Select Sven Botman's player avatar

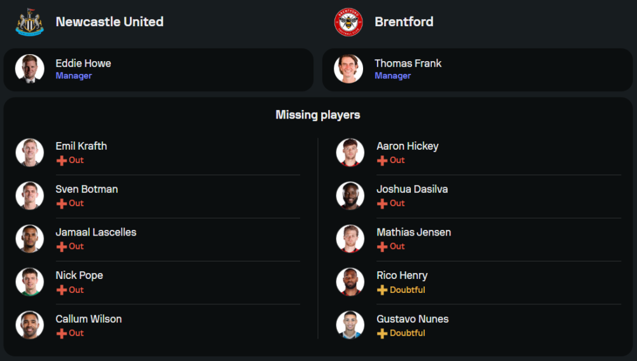pos(29,195)
